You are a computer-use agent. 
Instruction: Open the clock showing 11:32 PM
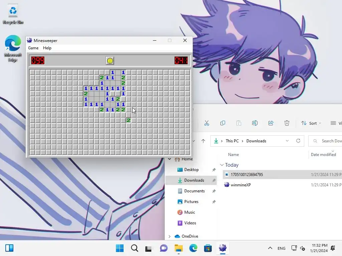click(x=319, y=248)
